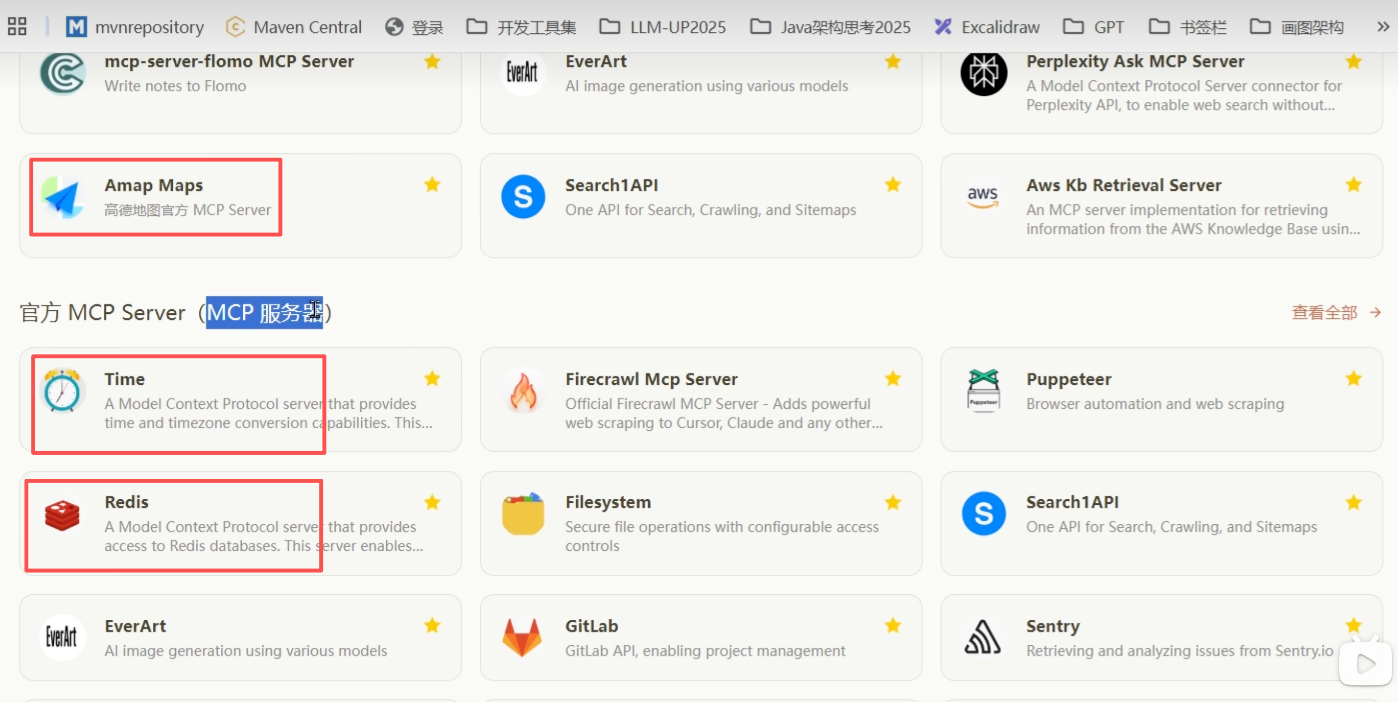Click Search1API logo next to Filesystem card
The height and width of the screenshot is (702, 1398).
coord(983,514)
